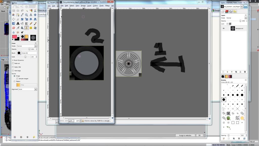Select the Zoom magnifier tool
Viewport: 259px width, 146px height.
coord(27,15)
